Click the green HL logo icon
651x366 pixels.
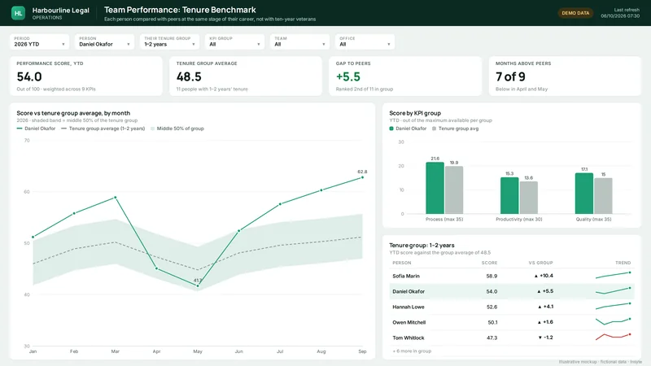pos(18,13)
